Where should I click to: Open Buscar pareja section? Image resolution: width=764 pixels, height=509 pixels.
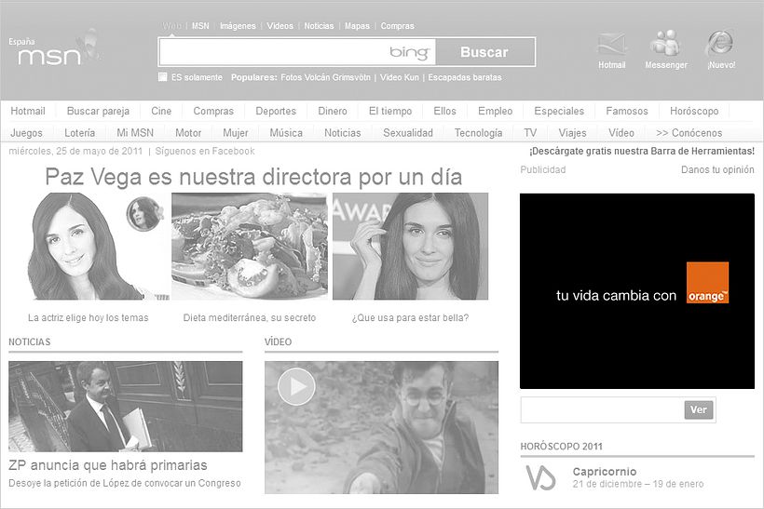[x=98, y=111]
